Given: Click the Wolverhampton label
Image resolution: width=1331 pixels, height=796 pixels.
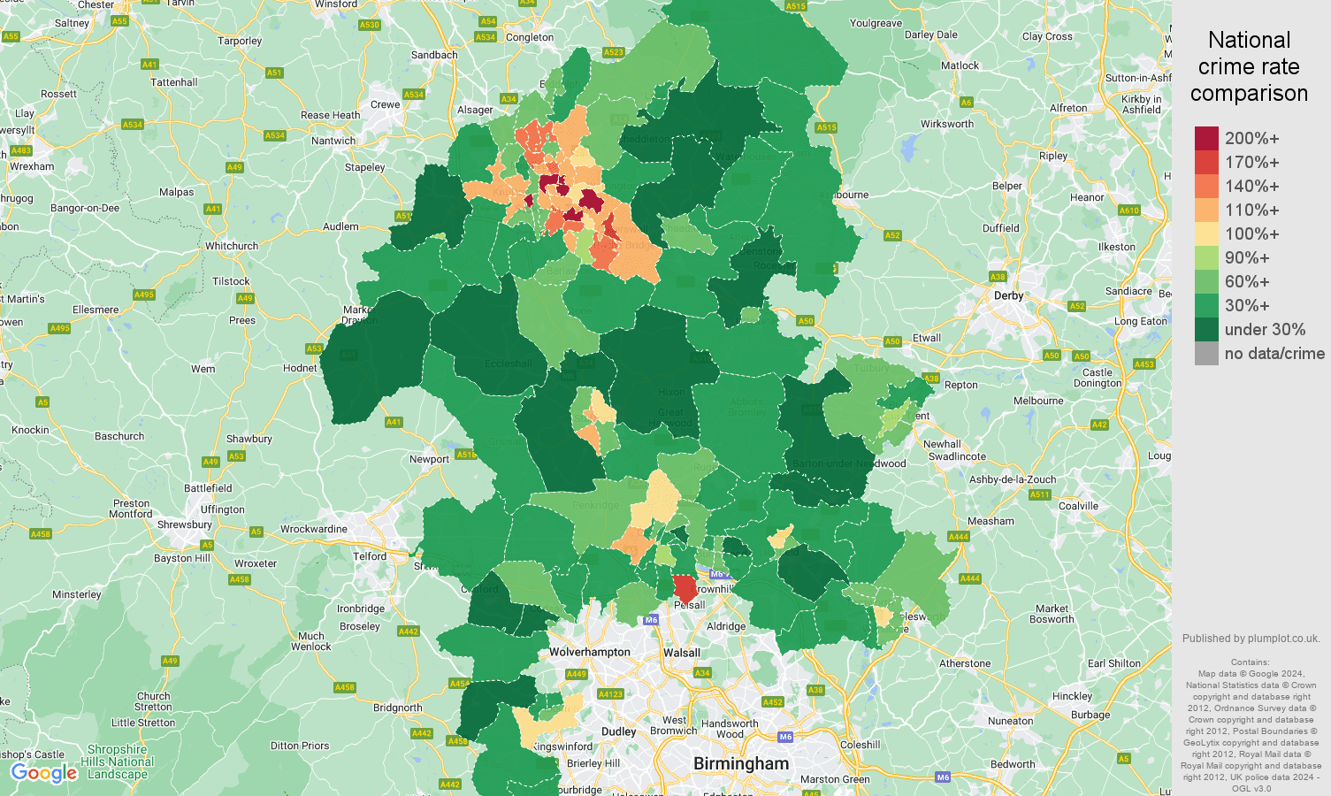Looking at the screenshot, I should (590, 653).
